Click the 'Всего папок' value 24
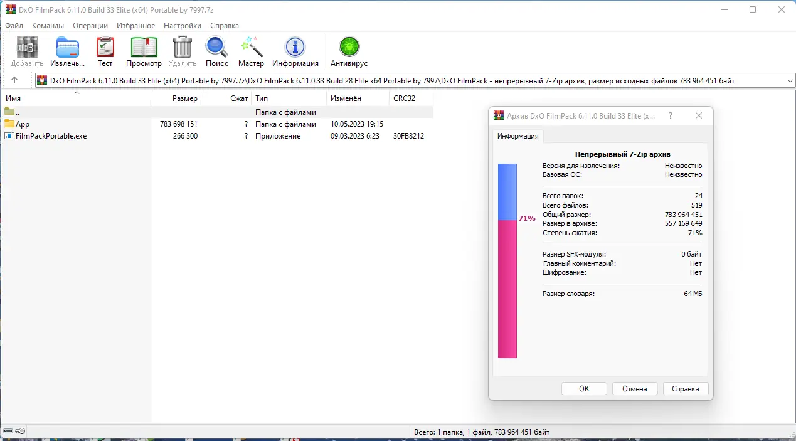The height and width of the screenshot is (441, 796). (x=699, y=196)
